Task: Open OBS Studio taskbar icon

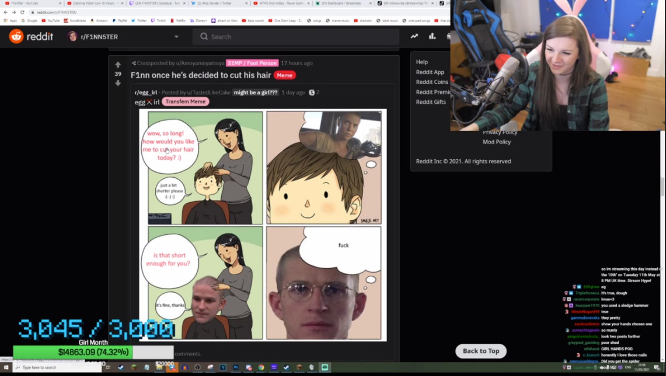Action: 197,367
